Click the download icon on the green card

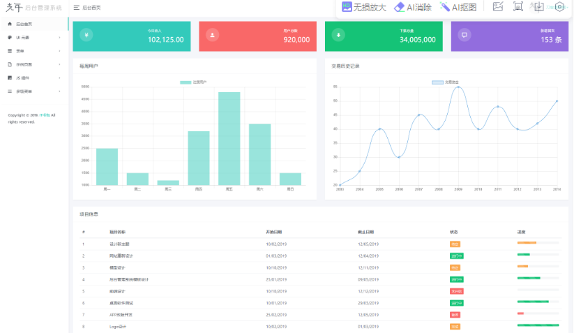click(x=338, y=35)
